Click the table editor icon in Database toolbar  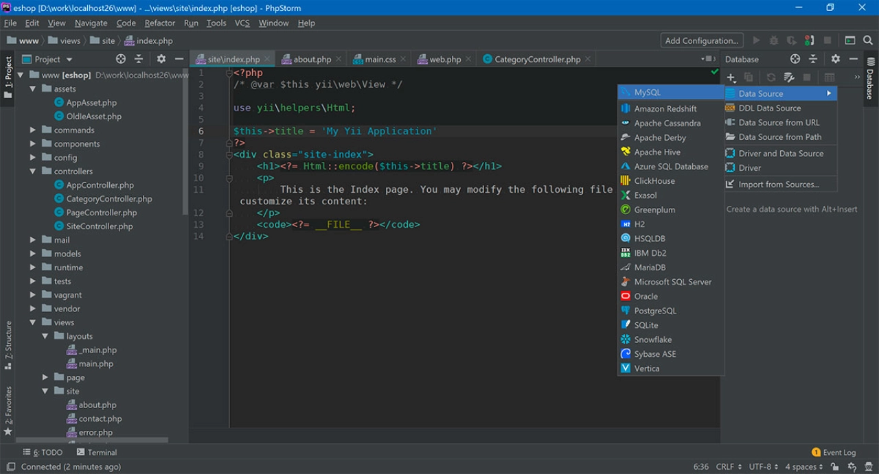pyautogui.click(x=830, y=78)
